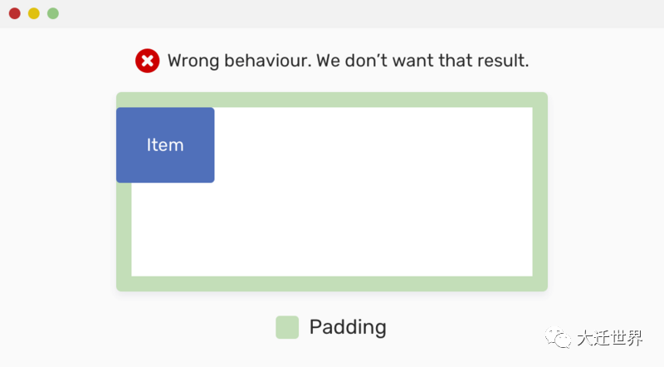Click the right green padding strip
This screenshot has height=367, width=664.
point(540,192)
